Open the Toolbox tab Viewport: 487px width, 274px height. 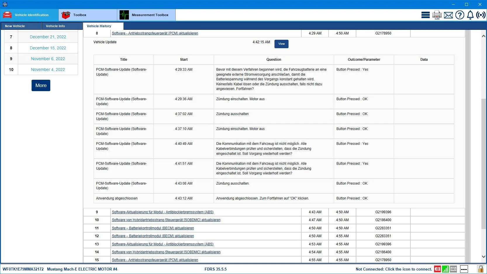[x=88, y=15]
